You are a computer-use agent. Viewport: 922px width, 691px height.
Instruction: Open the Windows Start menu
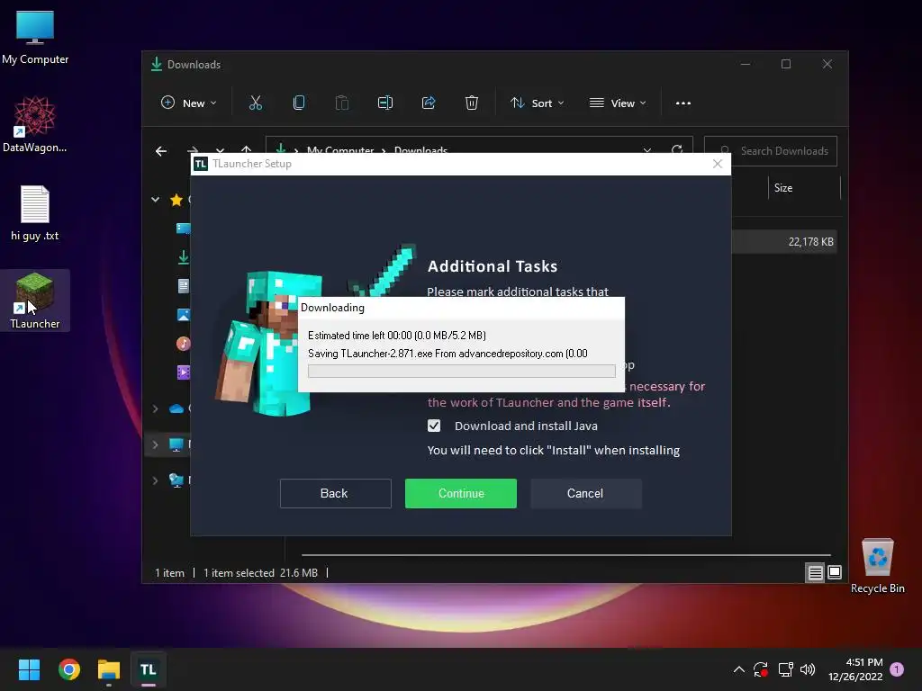point(29,669)
